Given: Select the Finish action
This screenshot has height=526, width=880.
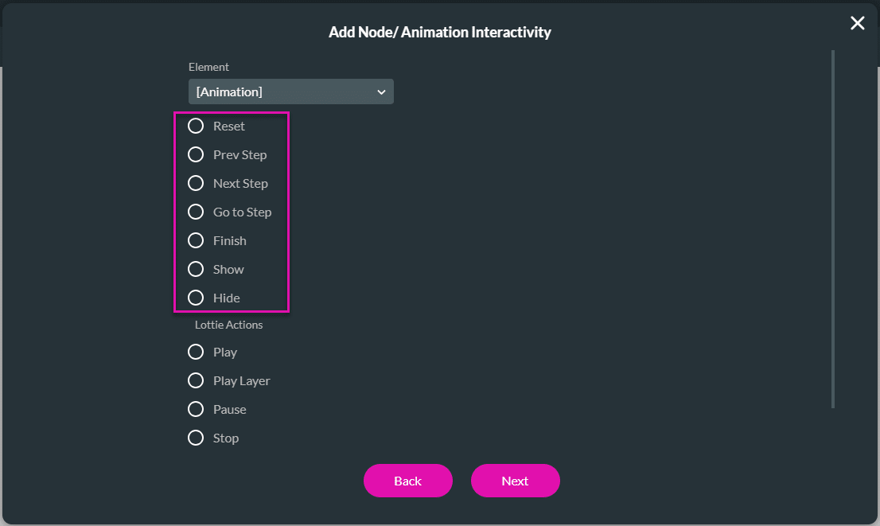Looking at the screenshot, I should click(x=196, y=240).
